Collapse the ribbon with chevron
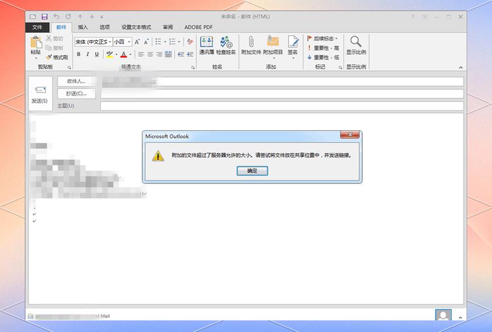 [x=461, y=68]
